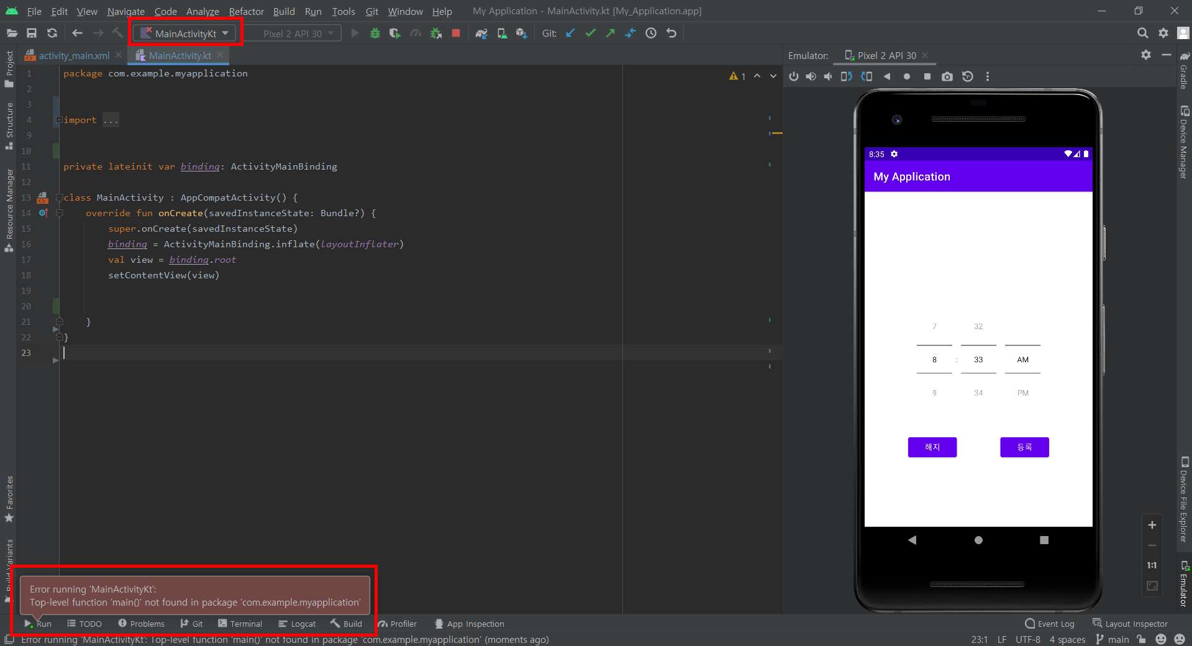Open the Problems tool window
The width and height of the screenshot is (1192, 646).
coord(142,624)
